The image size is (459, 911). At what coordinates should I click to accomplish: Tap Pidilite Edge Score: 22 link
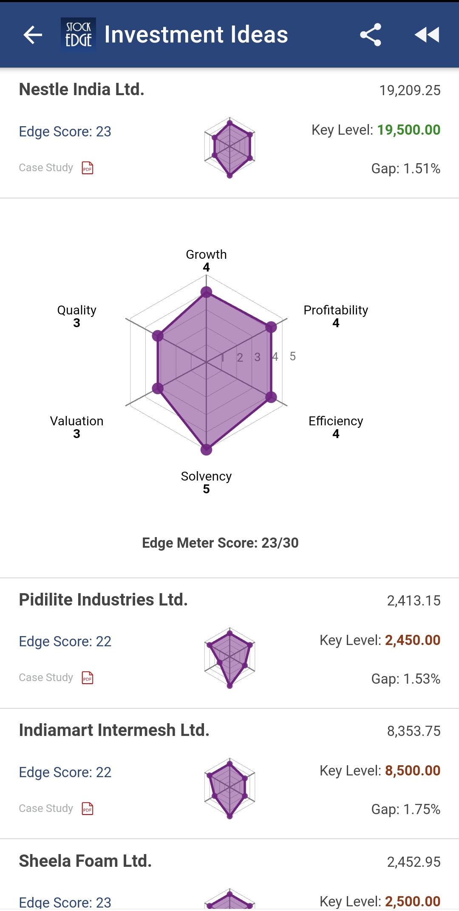tap(65, 642)
